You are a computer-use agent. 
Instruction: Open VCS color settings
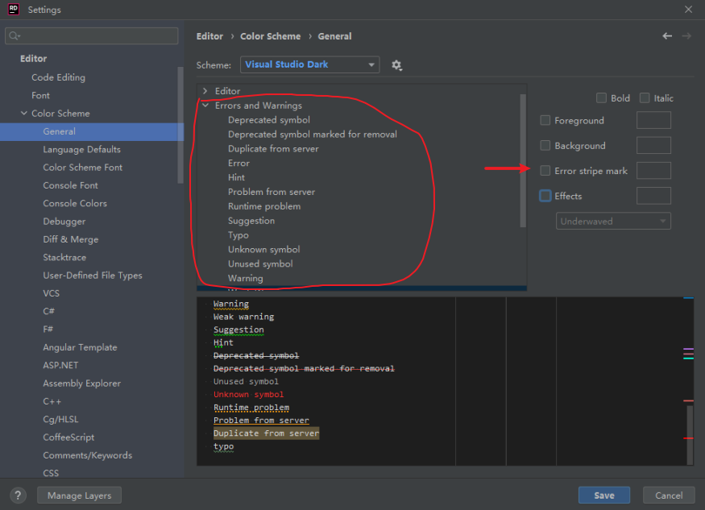tap(52, 293)
